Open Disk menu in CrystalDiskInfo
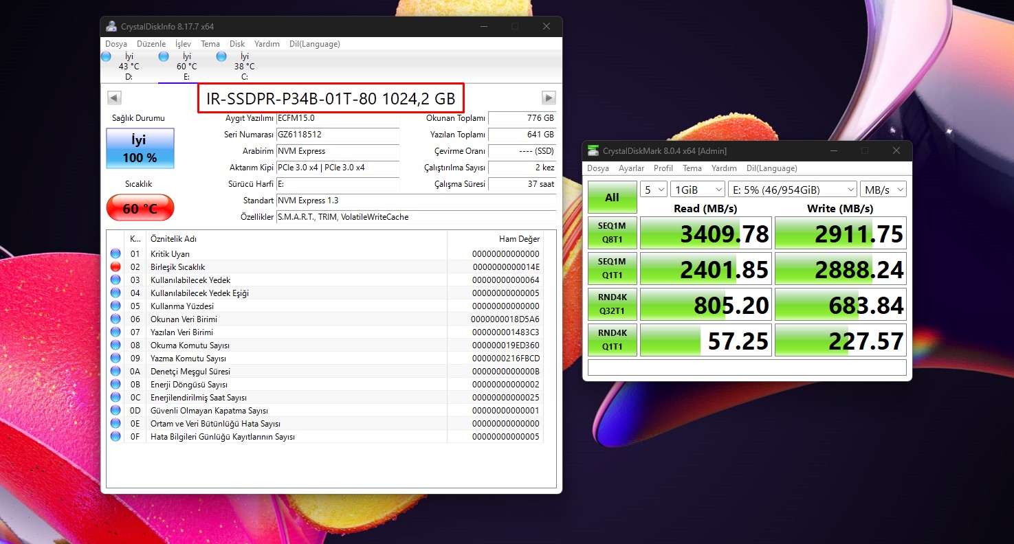1014x544 pixels. coord(237,44)
